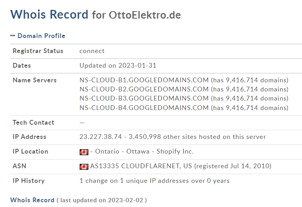Image resolution: width=302 pixels, height=207 pixels.
Task: Collapse the Domain Profile section minus icon
Action: (x=13, y=36)
